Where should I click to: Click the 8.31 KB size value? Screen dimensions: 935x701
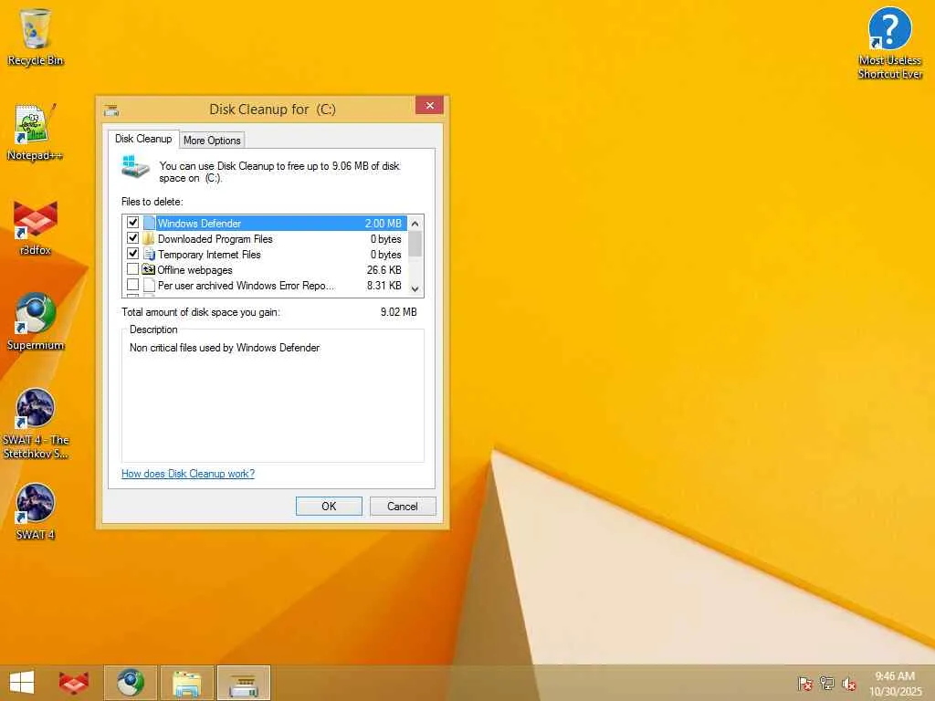click(x=384, y=286)
